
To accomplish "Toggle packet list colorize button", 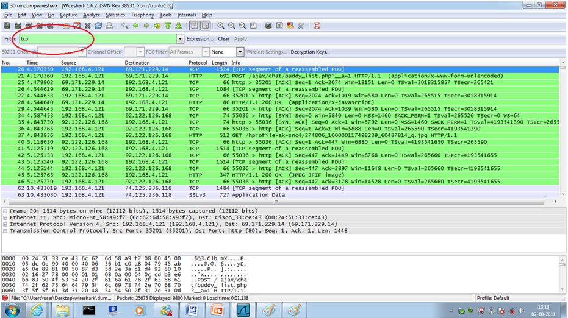I will pos(194,26).
